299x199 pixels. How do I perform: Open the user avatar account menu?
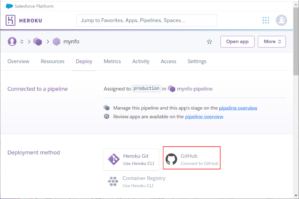coord(281,20)
